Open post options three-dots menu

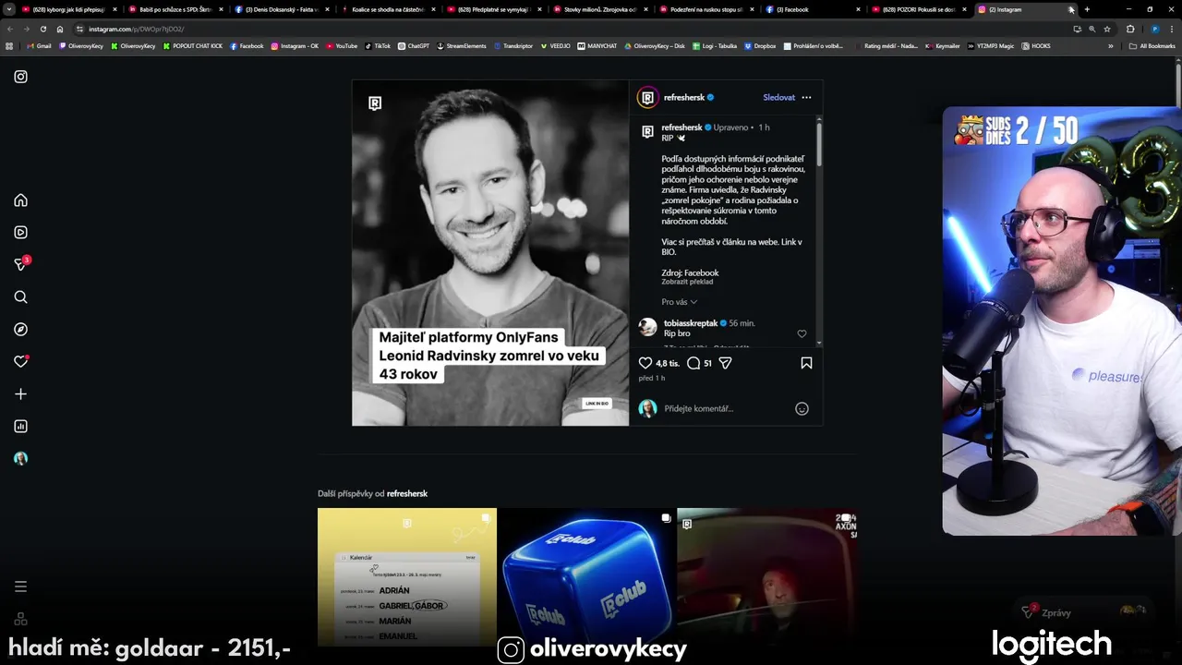(806, 97)
